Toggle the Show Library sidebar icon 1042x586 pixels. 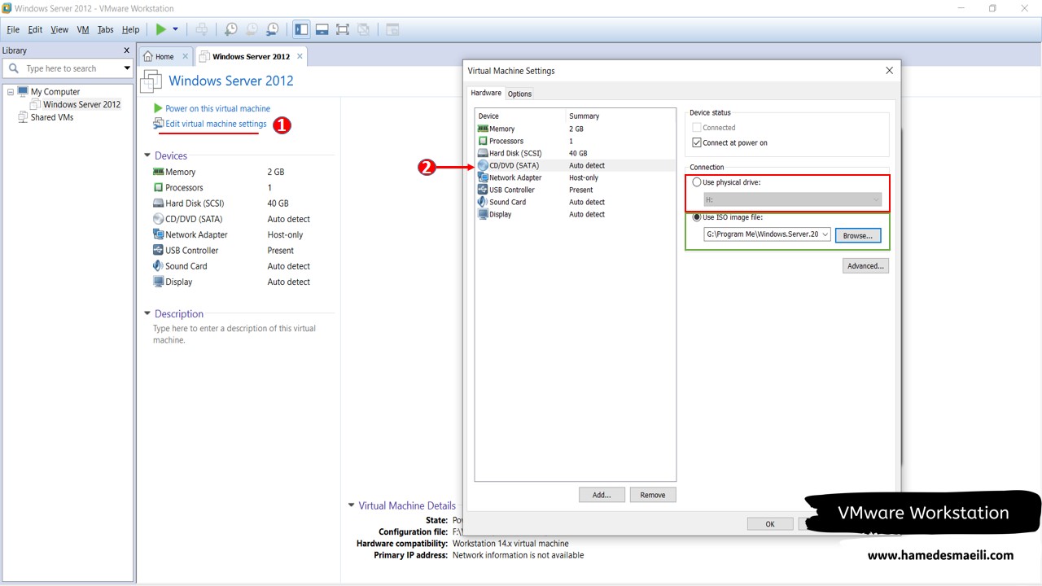coord(301,29)
